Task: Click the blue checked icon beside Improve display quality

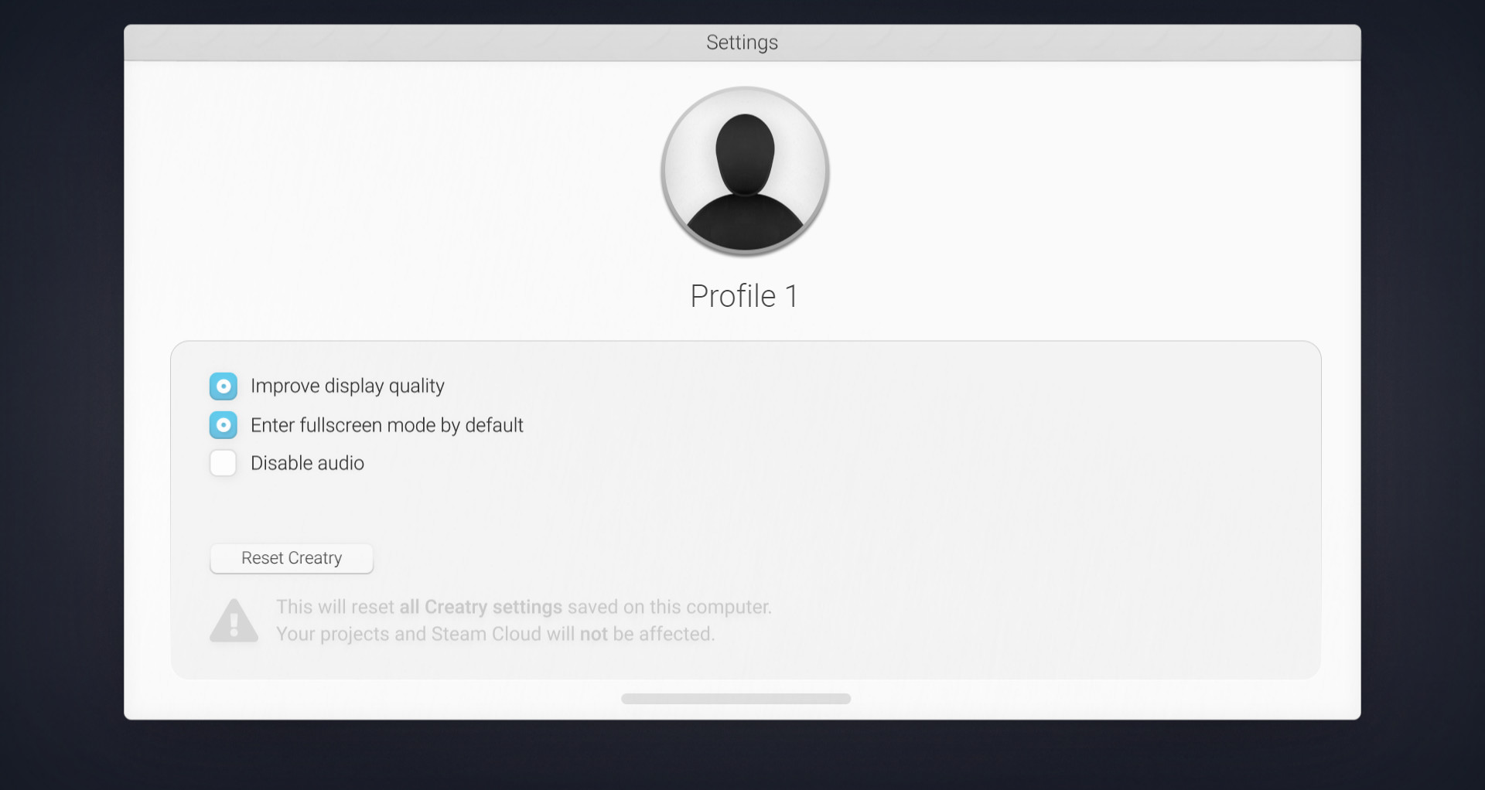Action: pos(223,386)
